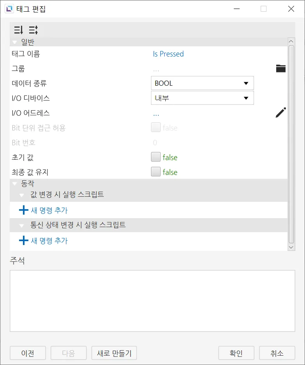Image resolution: width=305 pixels, height=365 pixels.
Task: Collapse the 일반 section
Action: pos(15,42)
